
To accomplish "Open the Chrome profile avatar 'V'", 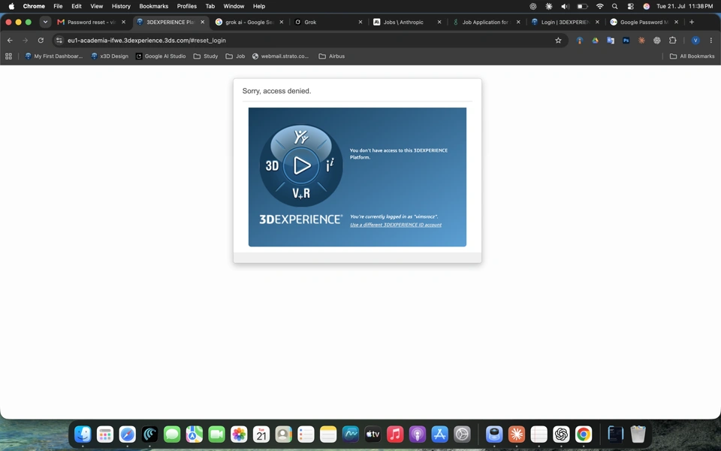I will [x=695, y=41].
